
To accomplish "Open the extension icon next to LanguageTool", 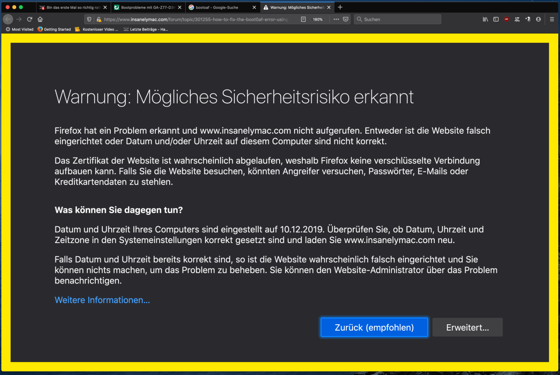I will [x=528, y=19].
